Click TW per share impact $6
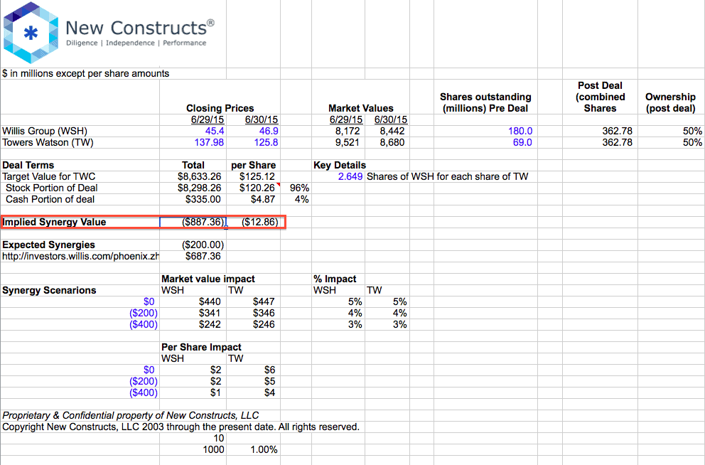 pyautogui.click(x=269, y=370)
